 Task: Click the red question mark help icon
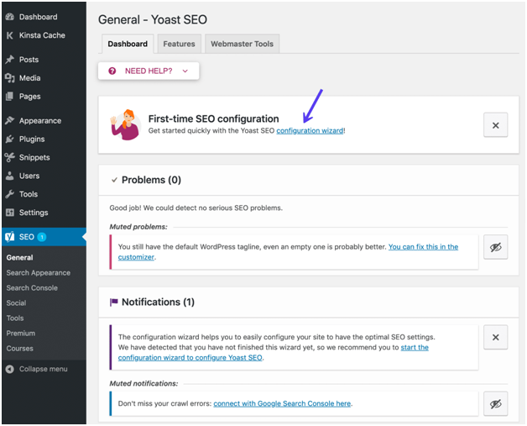click(x=112, y=71)
